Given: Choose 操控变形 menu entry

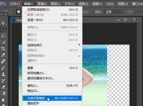Looking at the screenshot, I should click(52, 103).
